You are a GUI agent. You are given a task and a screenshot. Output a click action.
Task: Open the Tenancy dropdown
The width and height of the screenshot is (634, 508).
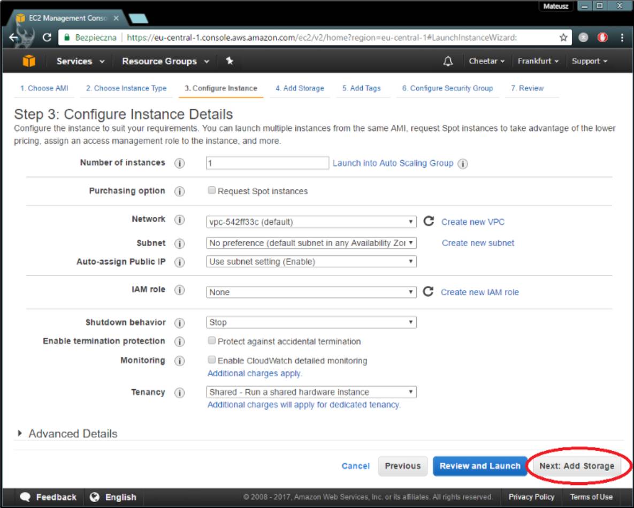pos(311,392)
